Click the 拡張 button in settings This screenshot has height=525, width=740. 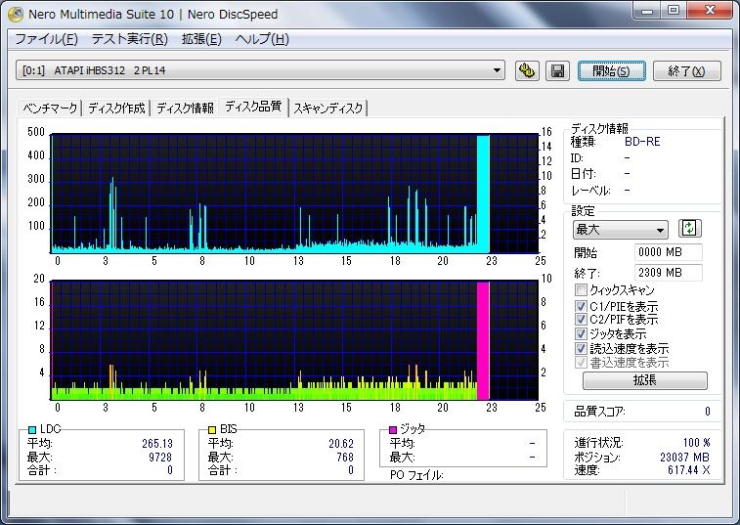coord(644,380)
